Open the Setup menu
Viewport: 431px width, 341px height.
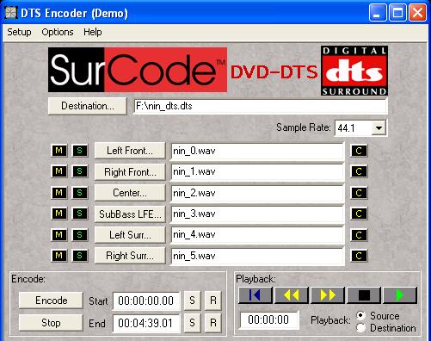click(19, 32)
